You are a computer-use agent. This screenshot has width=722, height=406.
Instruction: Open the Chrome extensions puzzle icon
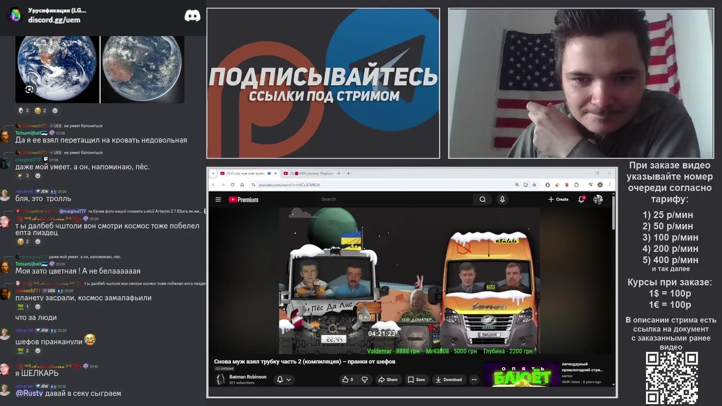point(576,185)
